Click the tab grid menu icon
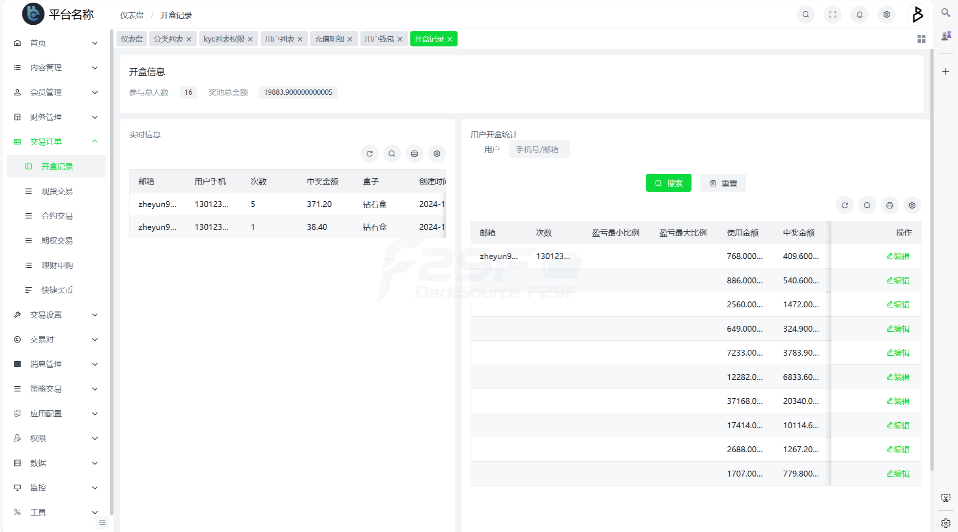958x532 pixels. pyautogui.click(x=921, y=39)
